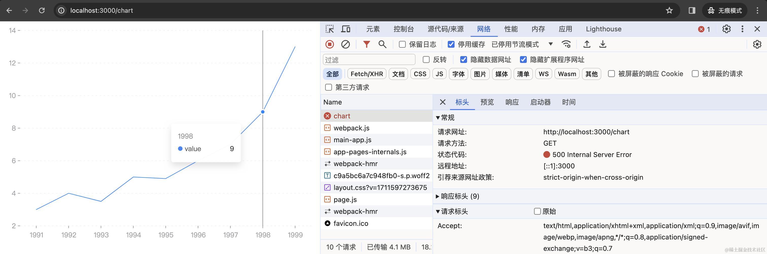Viewport: 767px width, 254px height.
Task: Open the 性能 tab
Action: [511, 29]
